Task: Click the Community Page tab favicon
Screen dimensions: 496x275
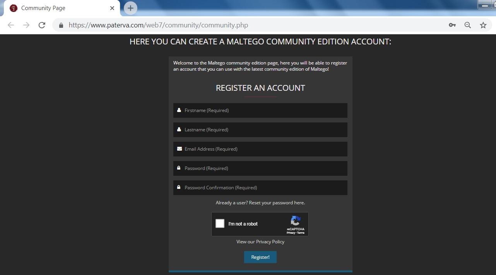Action: [14, 8]
